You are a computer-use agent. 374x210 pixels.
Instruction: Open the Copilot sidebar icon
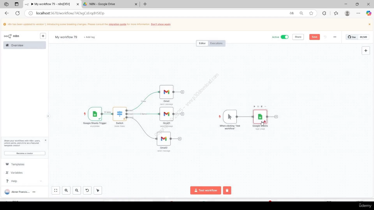coord(369,13)
